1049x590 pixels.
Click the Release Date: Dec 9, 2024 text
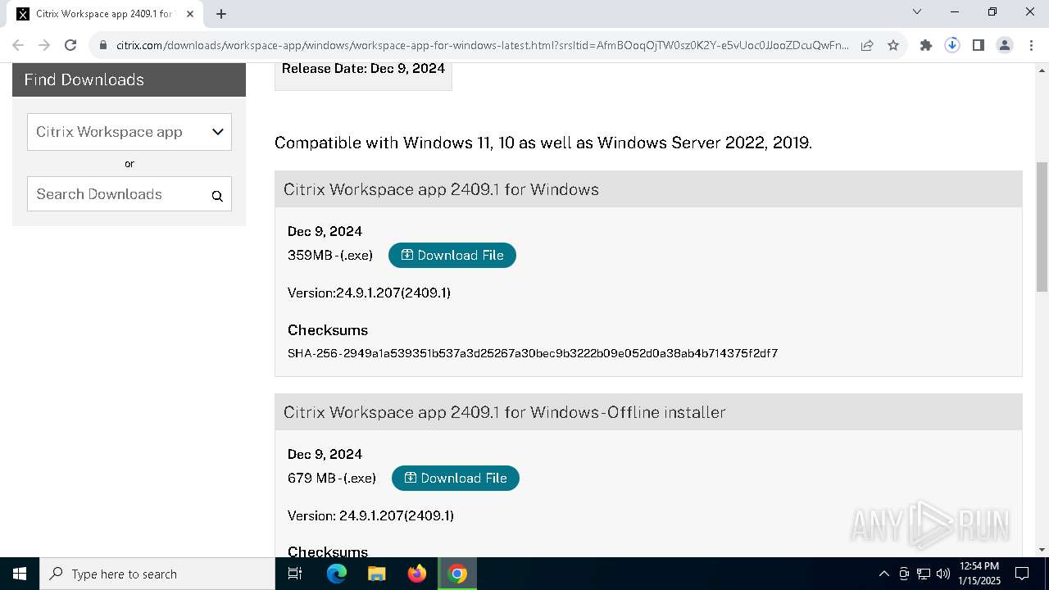pyautogui.click(x=363, y=69)
